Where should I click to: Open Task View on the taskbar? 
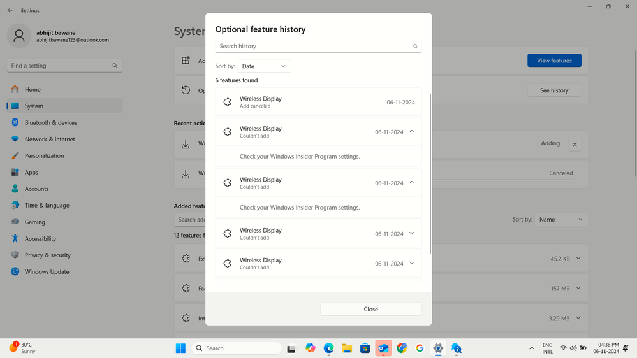[291, 348]
